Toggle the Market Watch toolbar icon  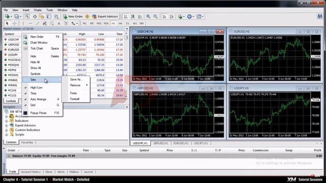click(28, 16)
